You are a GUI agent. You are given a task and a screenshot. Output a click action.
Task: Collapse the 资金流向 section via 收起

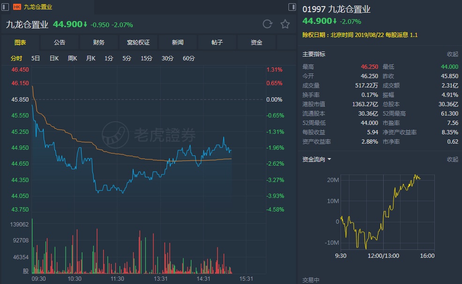pos(452,160)
